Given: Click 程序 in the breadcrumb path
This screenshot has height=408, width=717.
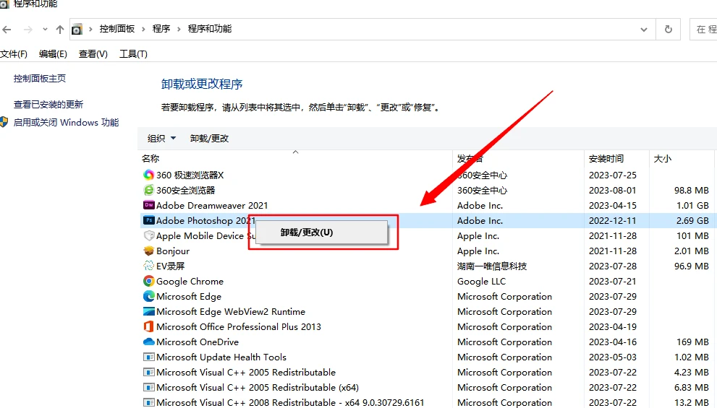Looking at the screenshot, I should (161, 29).
